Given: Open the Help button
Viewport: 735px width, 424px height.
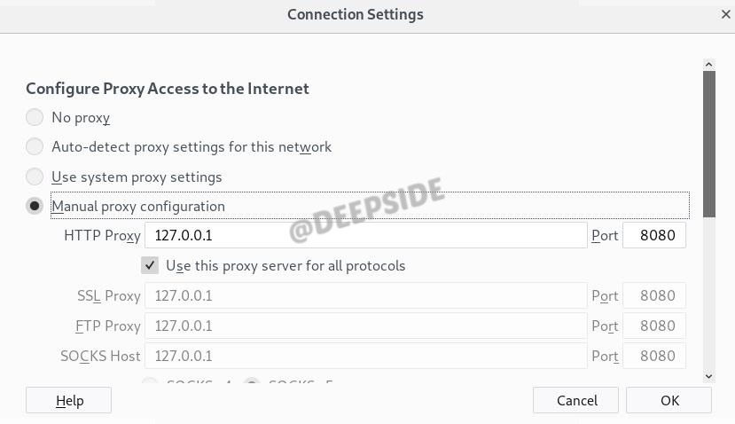Looking at the screenshot, I should [69, 400].
